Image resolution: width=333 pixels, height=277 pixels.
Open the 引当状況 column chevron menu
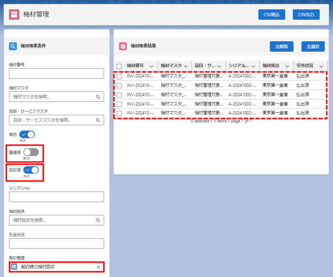(x=321, y=66)
